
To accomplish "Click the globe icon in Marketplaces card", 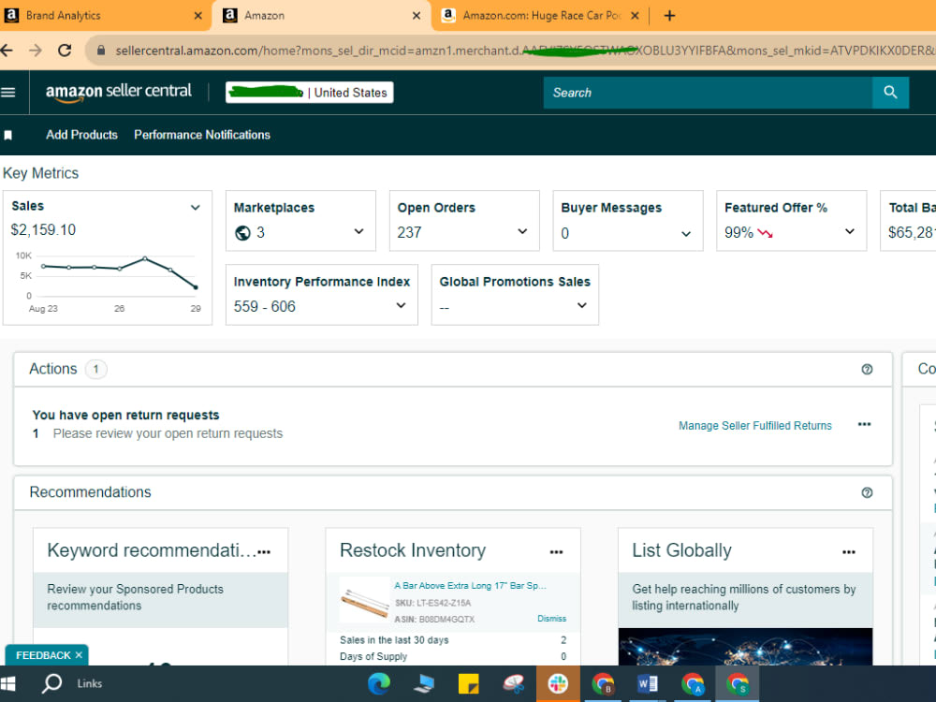I will (242, 233).
